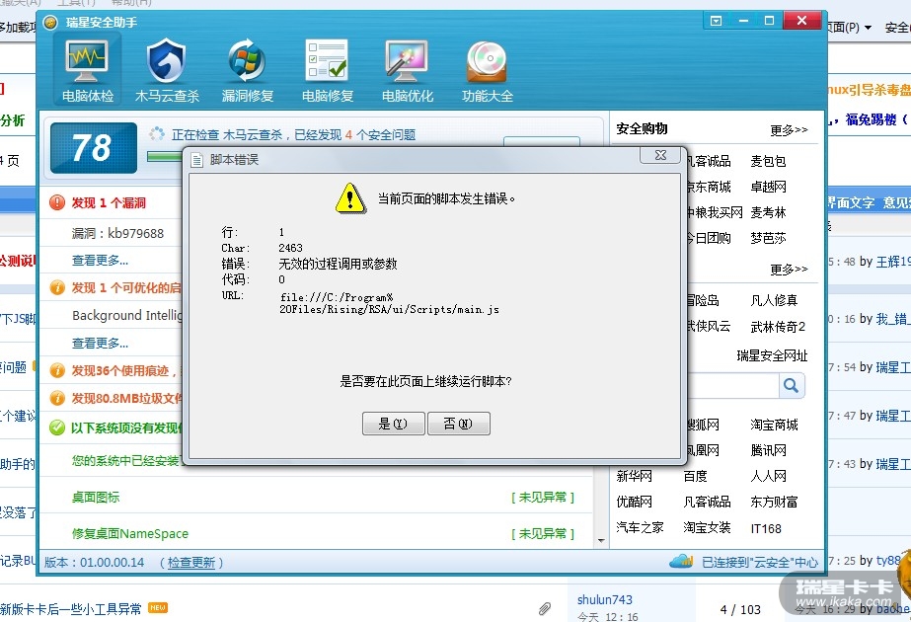Open the 页面(P) menu in the browser behind
Viewport: 911px width, 622px height.
pos(848,27)
